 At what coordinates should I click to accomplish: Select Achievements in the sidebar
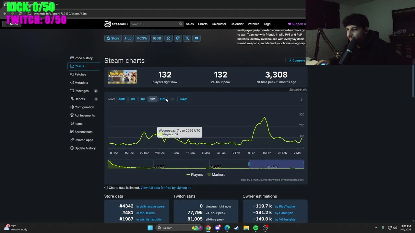point(84,115)
